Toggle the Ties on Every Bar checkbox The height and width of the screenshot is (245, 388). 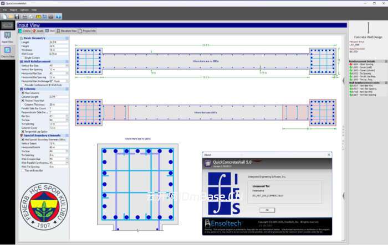point(23,171)
